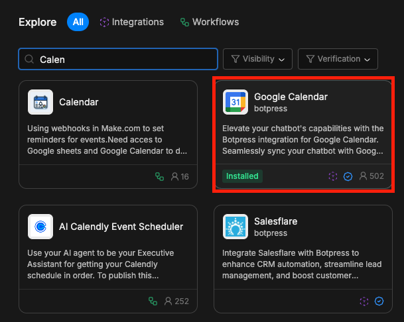Click the Visibility funnel filter icon

click(236, 59)
